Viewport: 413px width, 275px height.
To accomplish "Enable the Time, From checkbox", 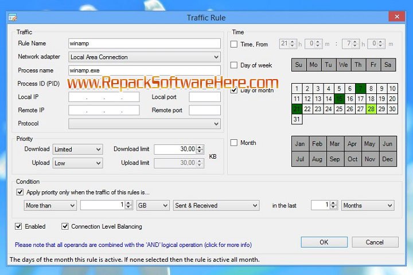I will pyautogui.click(x=234, y=44).
